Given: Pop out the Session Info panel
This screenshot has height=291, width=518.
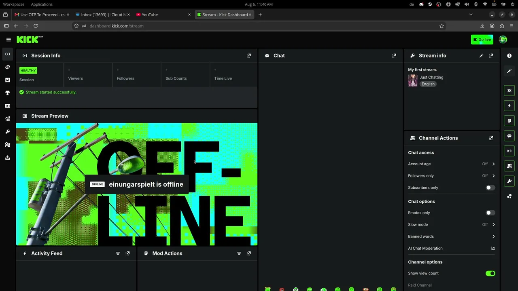Looking at the screenshot, I should coord(249,56).
